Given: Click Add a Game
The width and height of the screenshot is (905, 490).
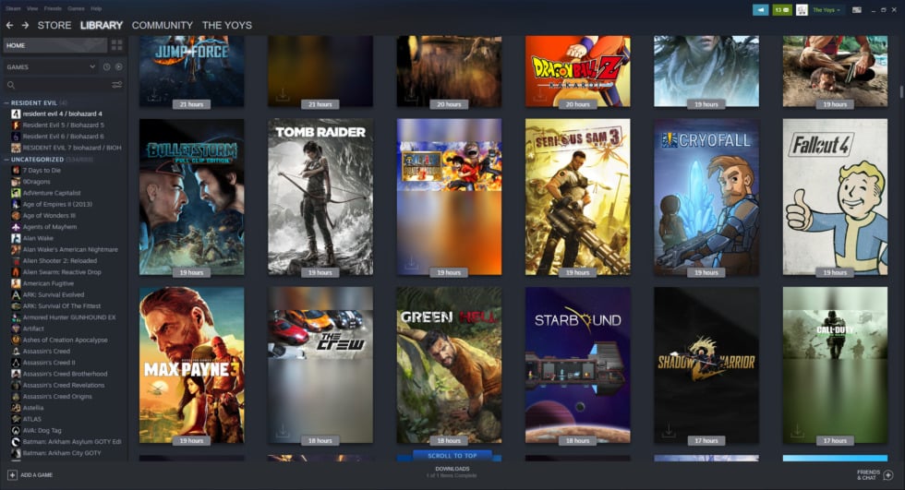Looking at the screenshot, I should pyautogui.click(x=30, y=474).
